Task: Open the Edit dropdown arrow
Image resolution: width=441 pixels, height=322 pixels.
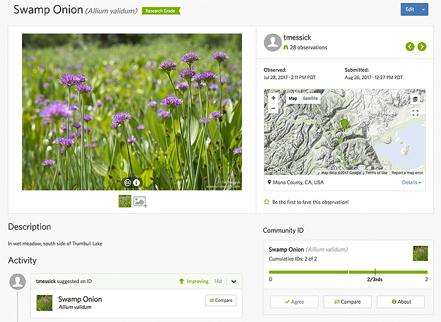Action: pyautogui.click(x=423, y=9)
